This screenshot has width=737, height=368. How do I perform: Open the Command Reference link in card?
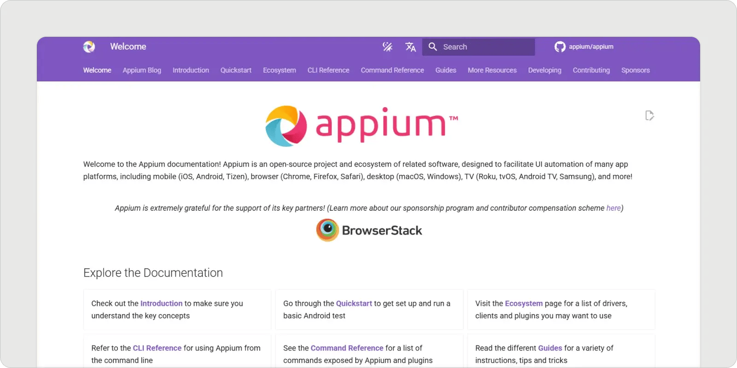pyautogui.click(x=347, y=348)
